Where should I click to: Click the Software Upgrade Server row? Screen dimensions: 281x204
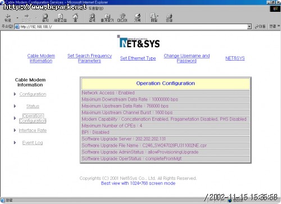pyautogui.click(x=166, y=139)
